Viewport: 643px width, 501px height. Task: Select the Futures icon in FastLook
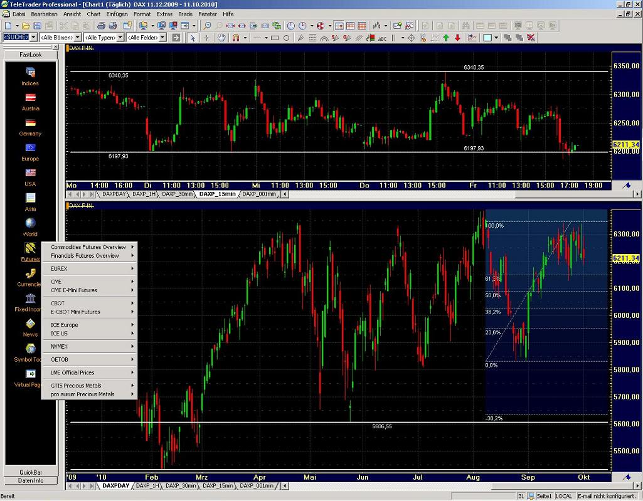pyautogui.click(x=30, y=248)
